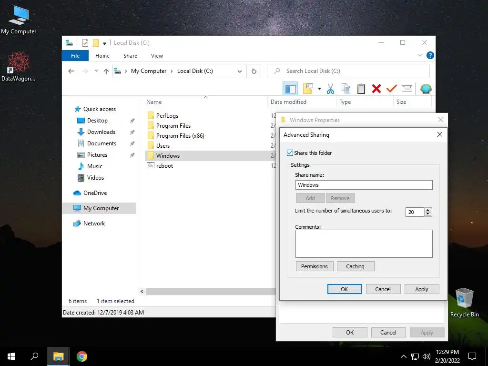Viewport: 488px width, 366px height.
Task: Select the Users folder
Action: tap(163, 146)
